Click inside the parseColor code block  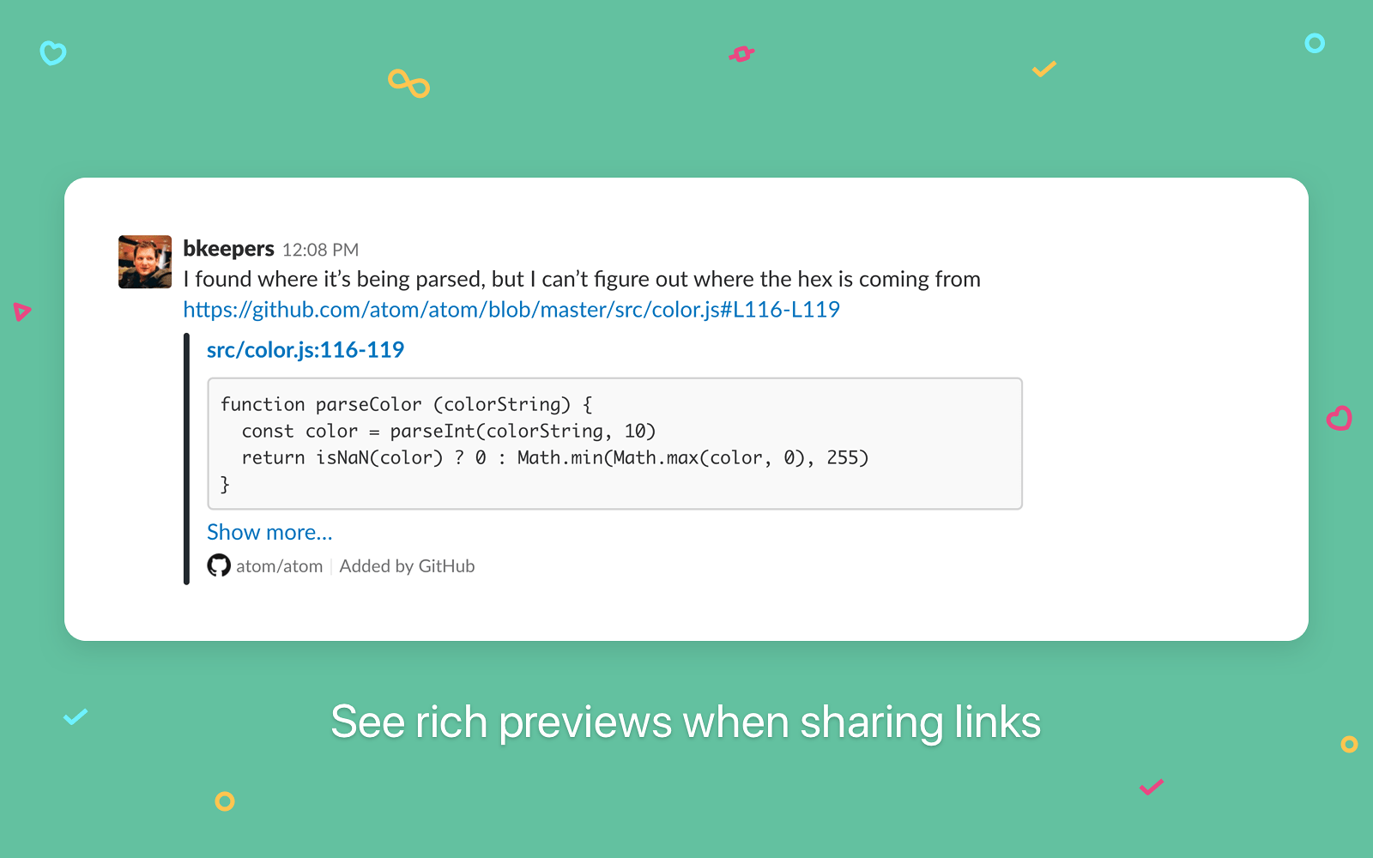614,444
